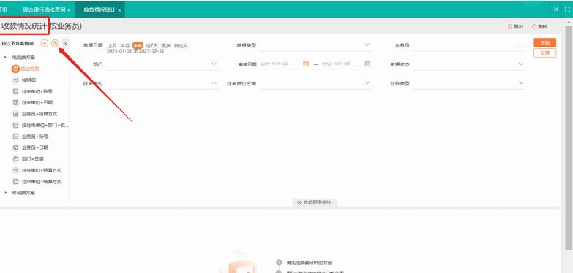Close the 现金银行流水查询 tab

(x=69, y=10)
